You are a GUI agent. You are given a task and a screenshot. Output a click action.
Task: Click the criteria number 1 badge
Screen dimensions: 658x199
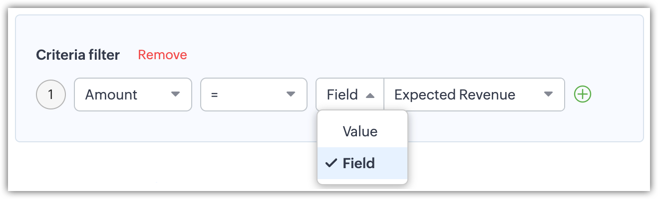[51, 95]
